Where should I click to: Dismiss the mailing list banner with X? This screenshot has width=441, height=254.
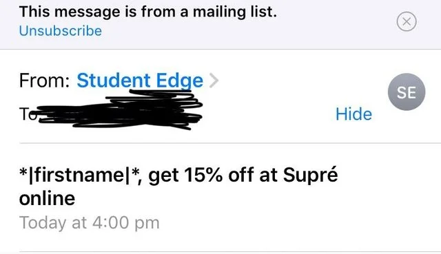[x=407, y=21]
